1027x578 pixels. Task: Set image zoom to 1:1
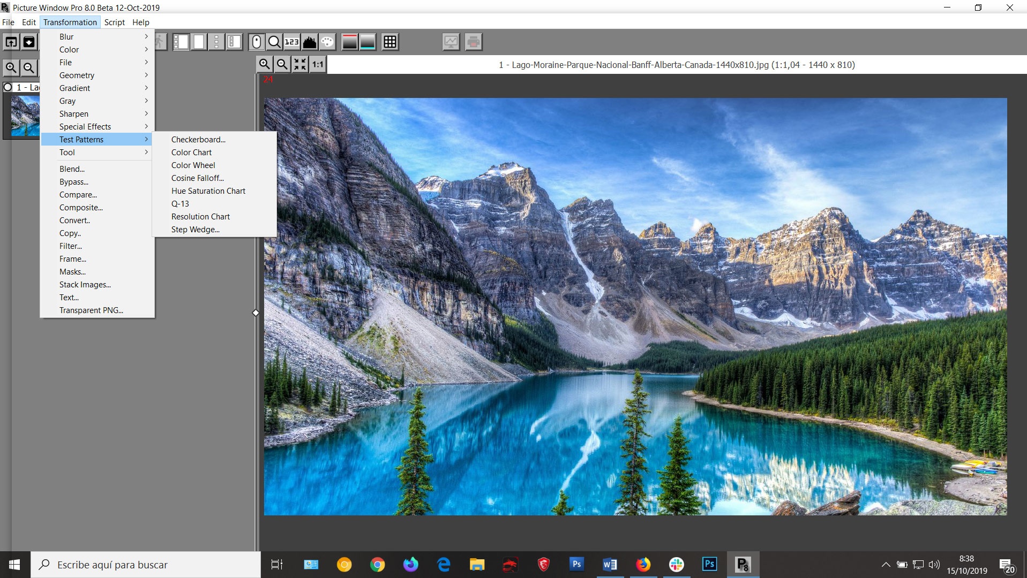(318, 65)
